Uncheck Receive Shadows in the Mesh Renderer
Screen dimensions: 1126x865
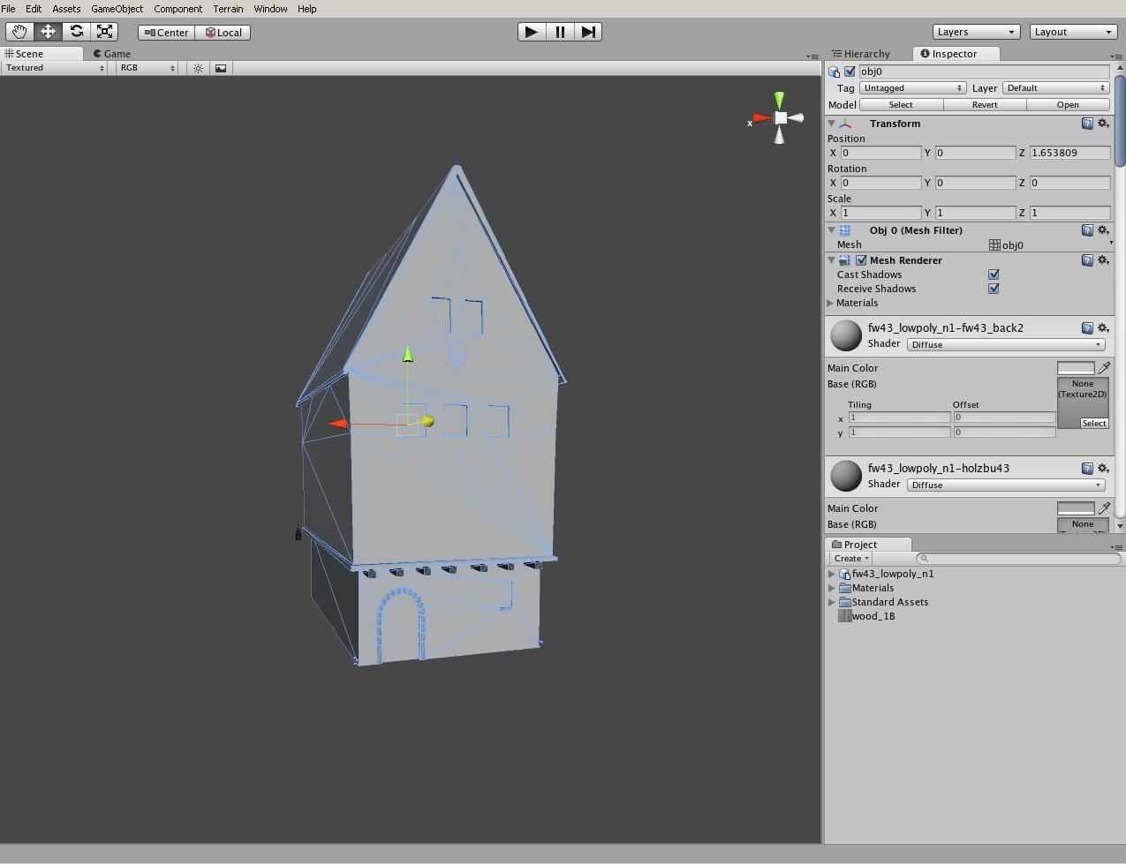tap(994, 289)
